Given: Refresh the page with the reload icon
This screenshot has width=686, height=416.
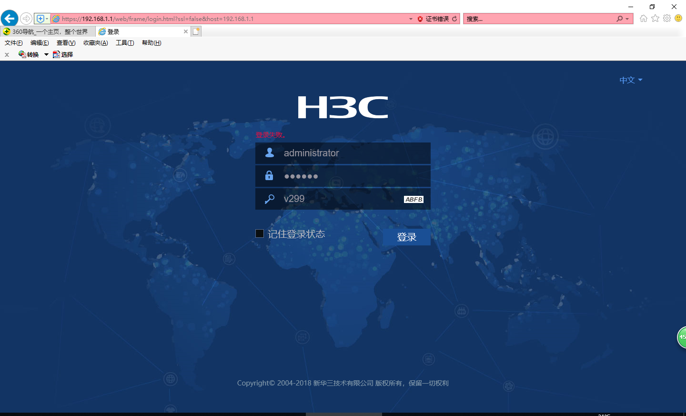Looking at the screenshot, I should [x=454, y=19].
